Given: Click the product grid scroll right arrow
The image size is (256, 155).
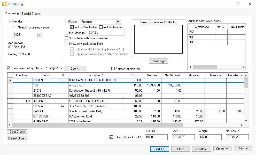Looking at the screenshot, I should pyautogui.click(x=242, y=125).
